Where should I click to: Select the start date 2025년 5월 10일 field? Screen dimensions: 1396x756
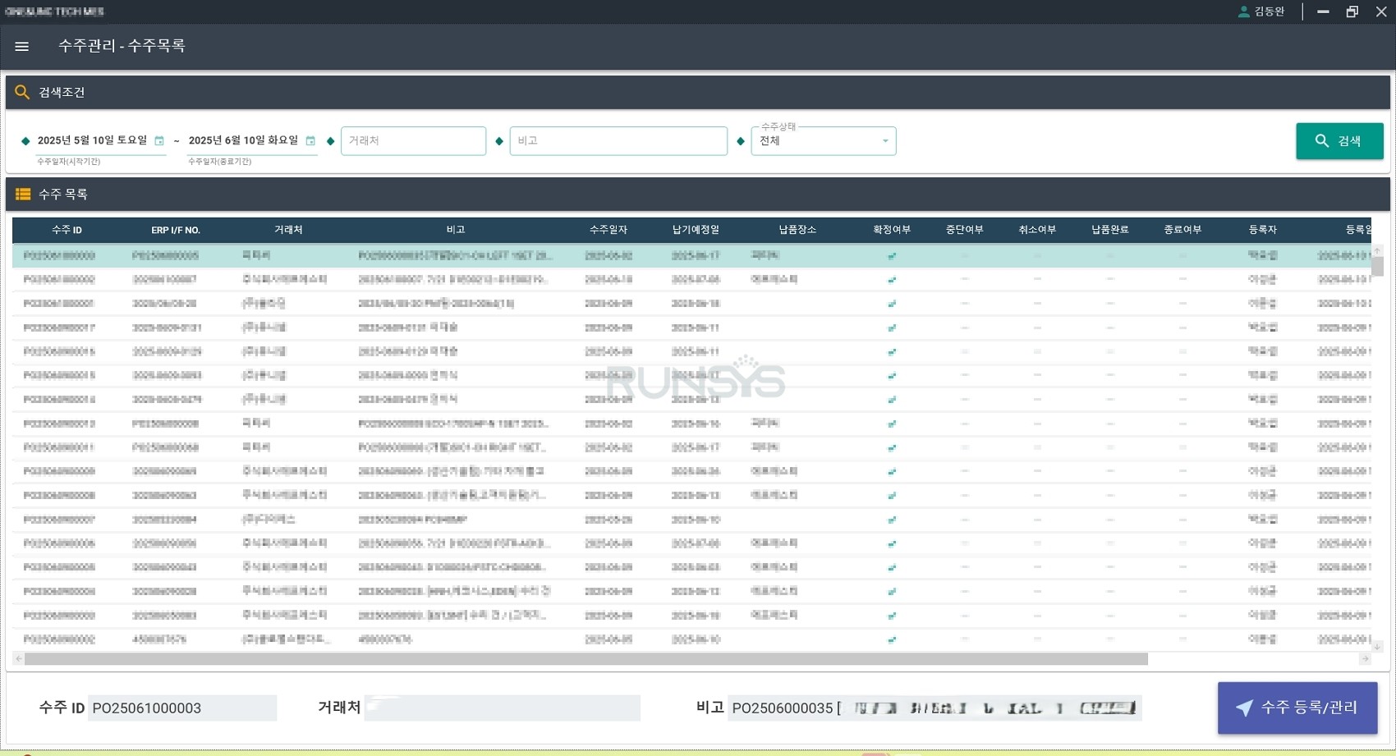(92, 140)
